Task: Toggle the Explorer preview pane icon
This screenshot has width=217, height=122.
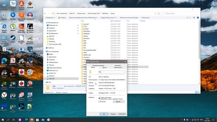Action: (x=194, y=18)
